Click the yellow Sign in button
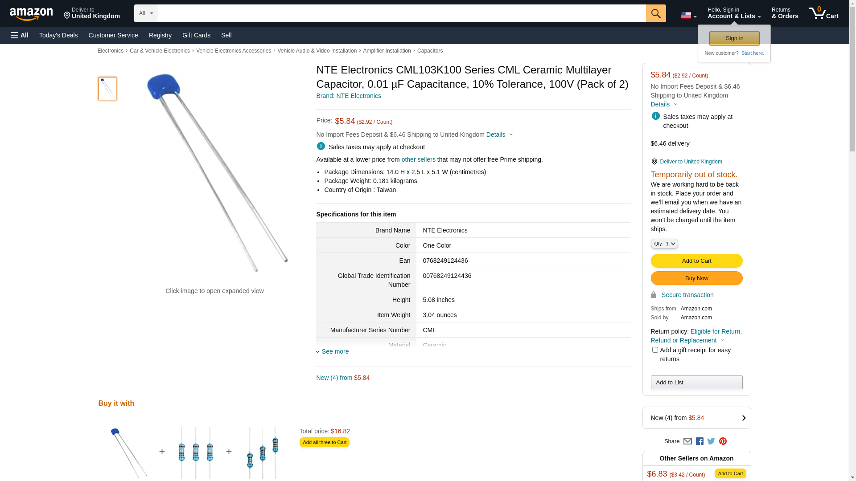Screen dimensions: 856x481 [734, 38]
